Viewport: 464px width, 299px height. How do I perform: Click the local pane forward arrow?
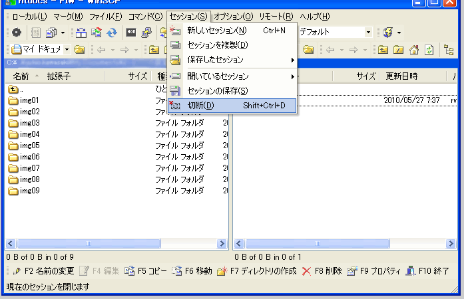click(x=124, y=50)
